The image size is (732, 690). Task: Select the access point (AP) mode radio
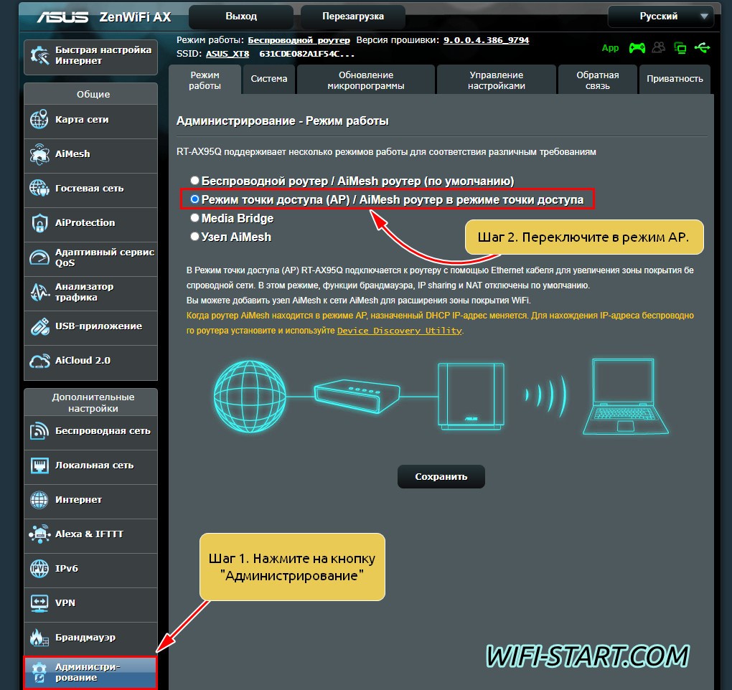click(x=194, y=199)
